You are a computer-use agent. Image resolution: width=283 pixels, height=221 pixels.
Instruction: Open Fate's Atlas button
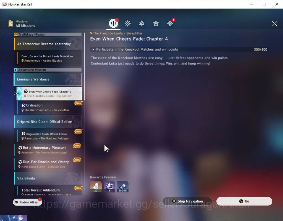[x=27, y=202]
